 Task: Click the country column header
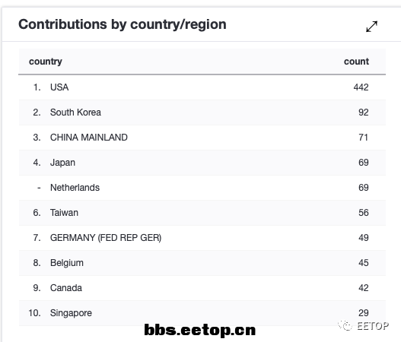46,62
